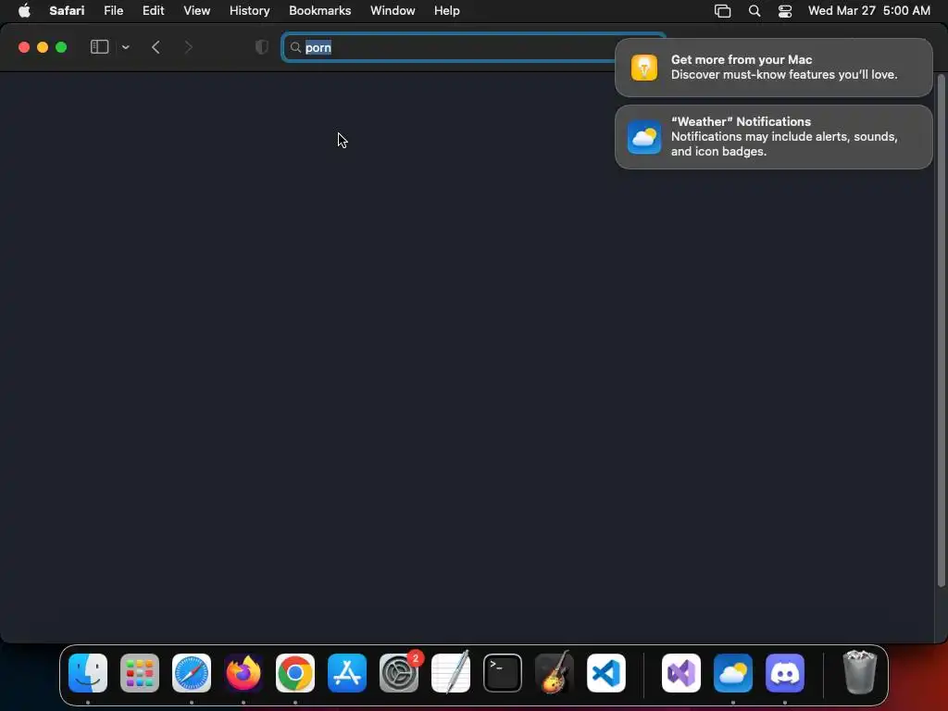Screen dimensions: 948x711
Task: Launch Visual Studio Code from the Dock
Action: pyautogui.click(x=606, y=672)
